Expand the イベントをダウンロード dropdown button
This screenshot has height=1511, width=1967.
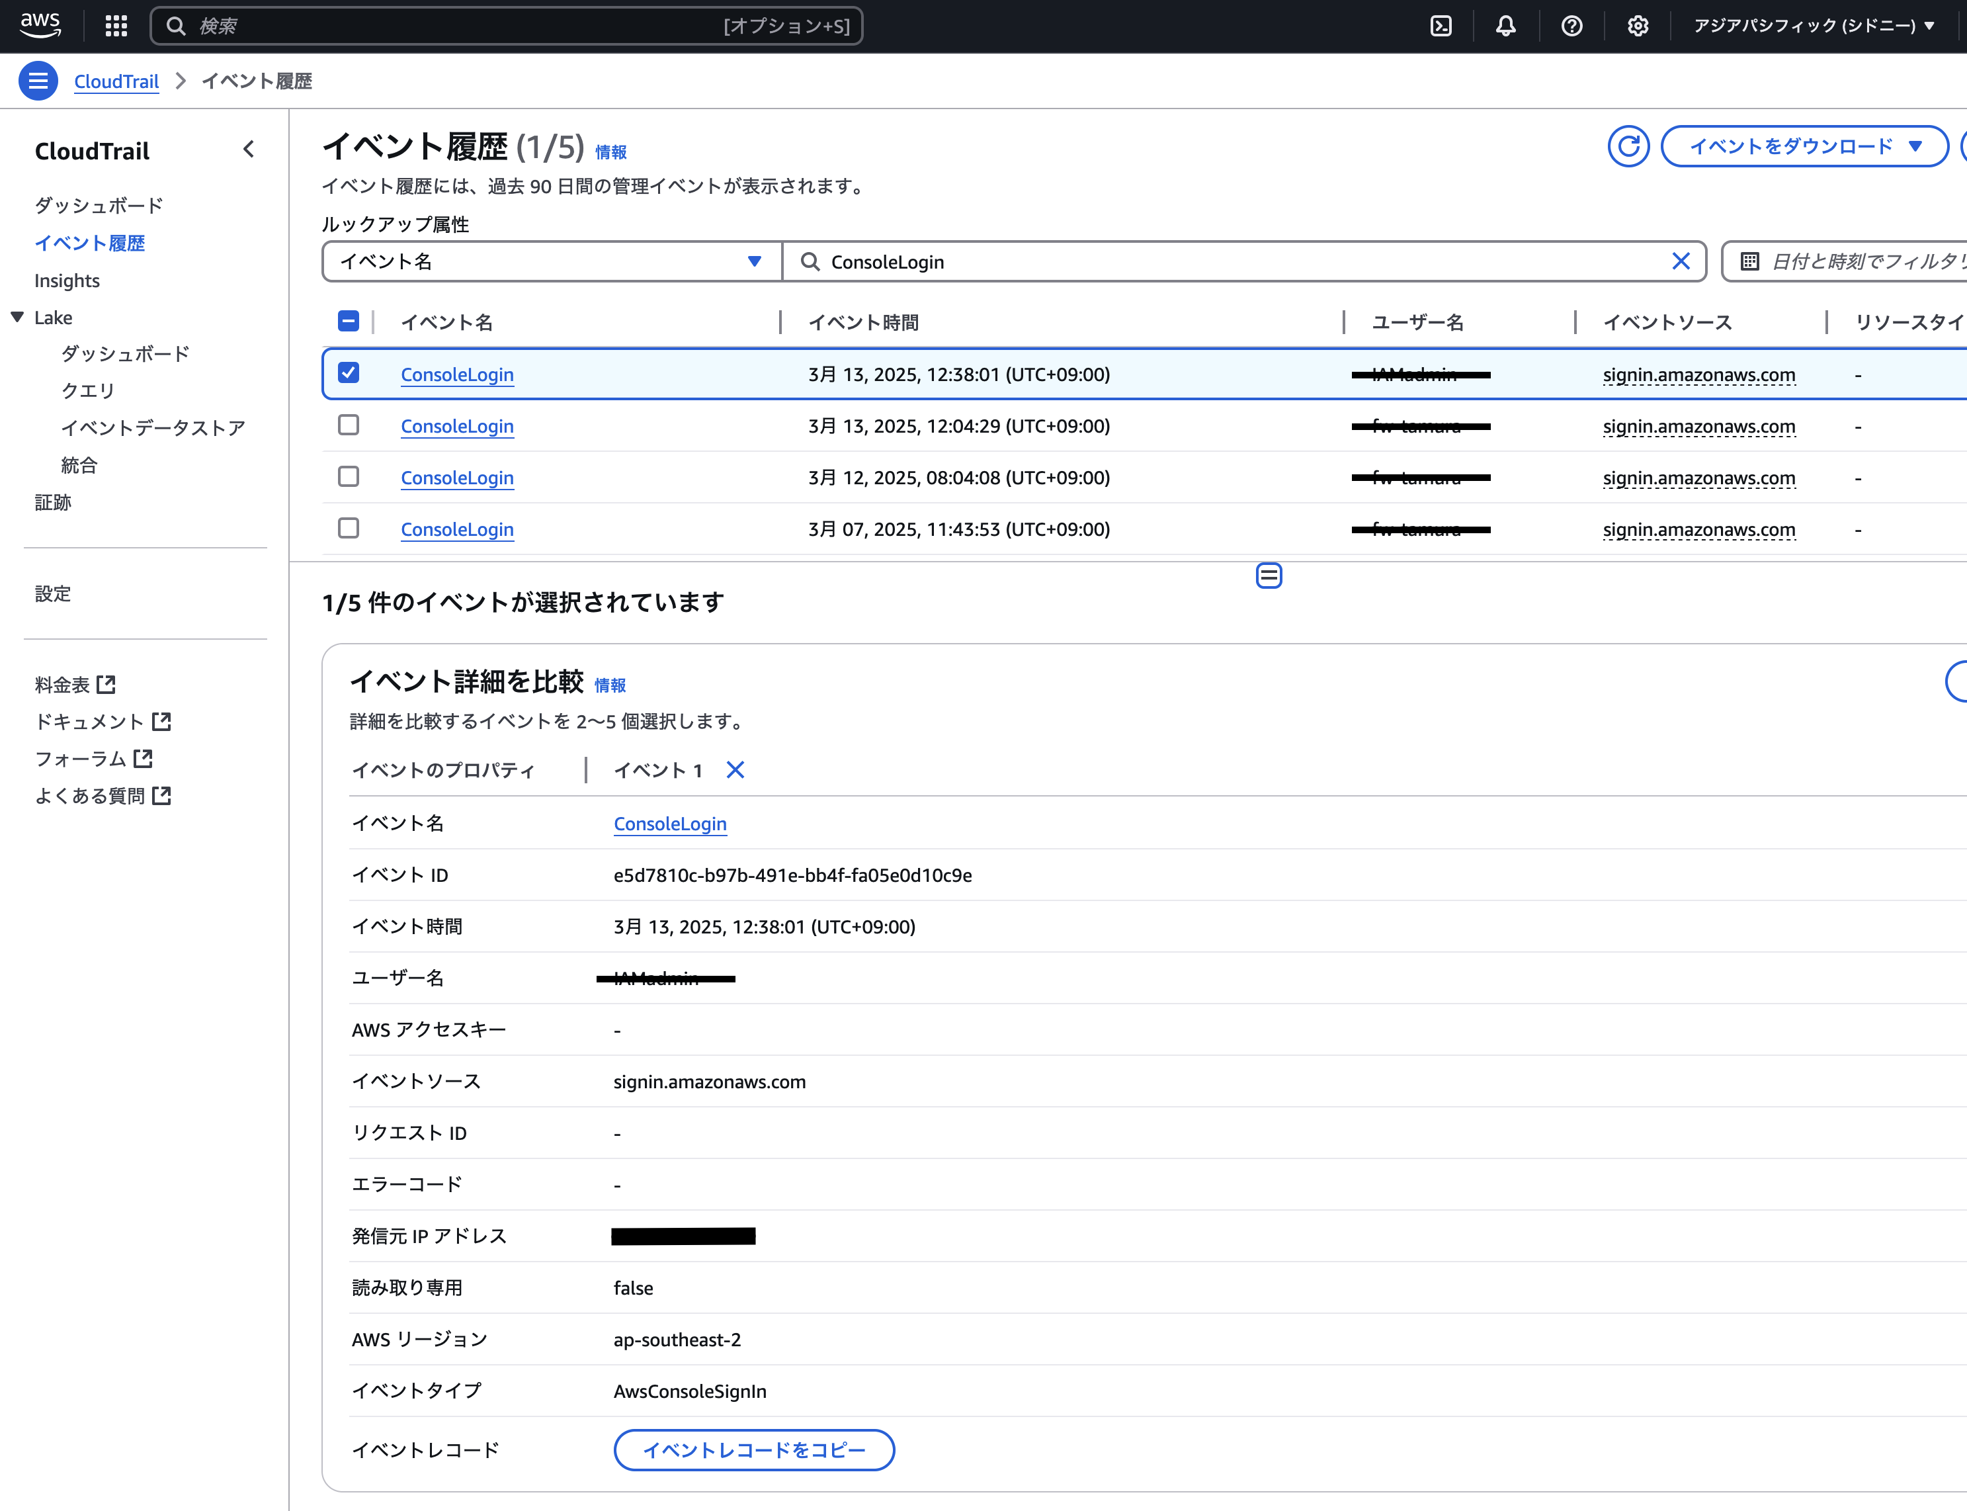tap(1804, 147)
